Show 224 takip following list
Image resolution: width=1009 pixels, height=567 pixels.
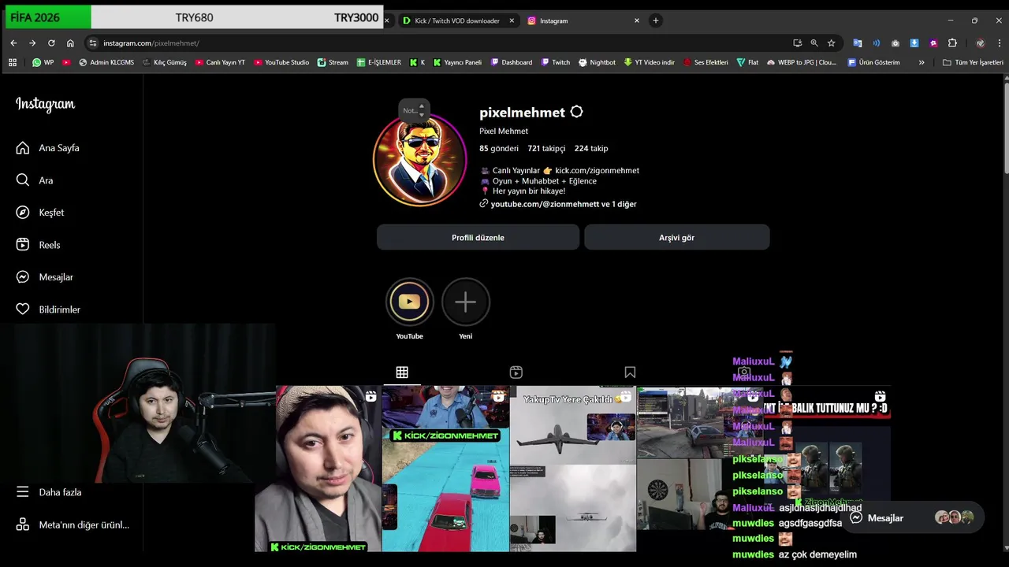[x=591, y=148]
